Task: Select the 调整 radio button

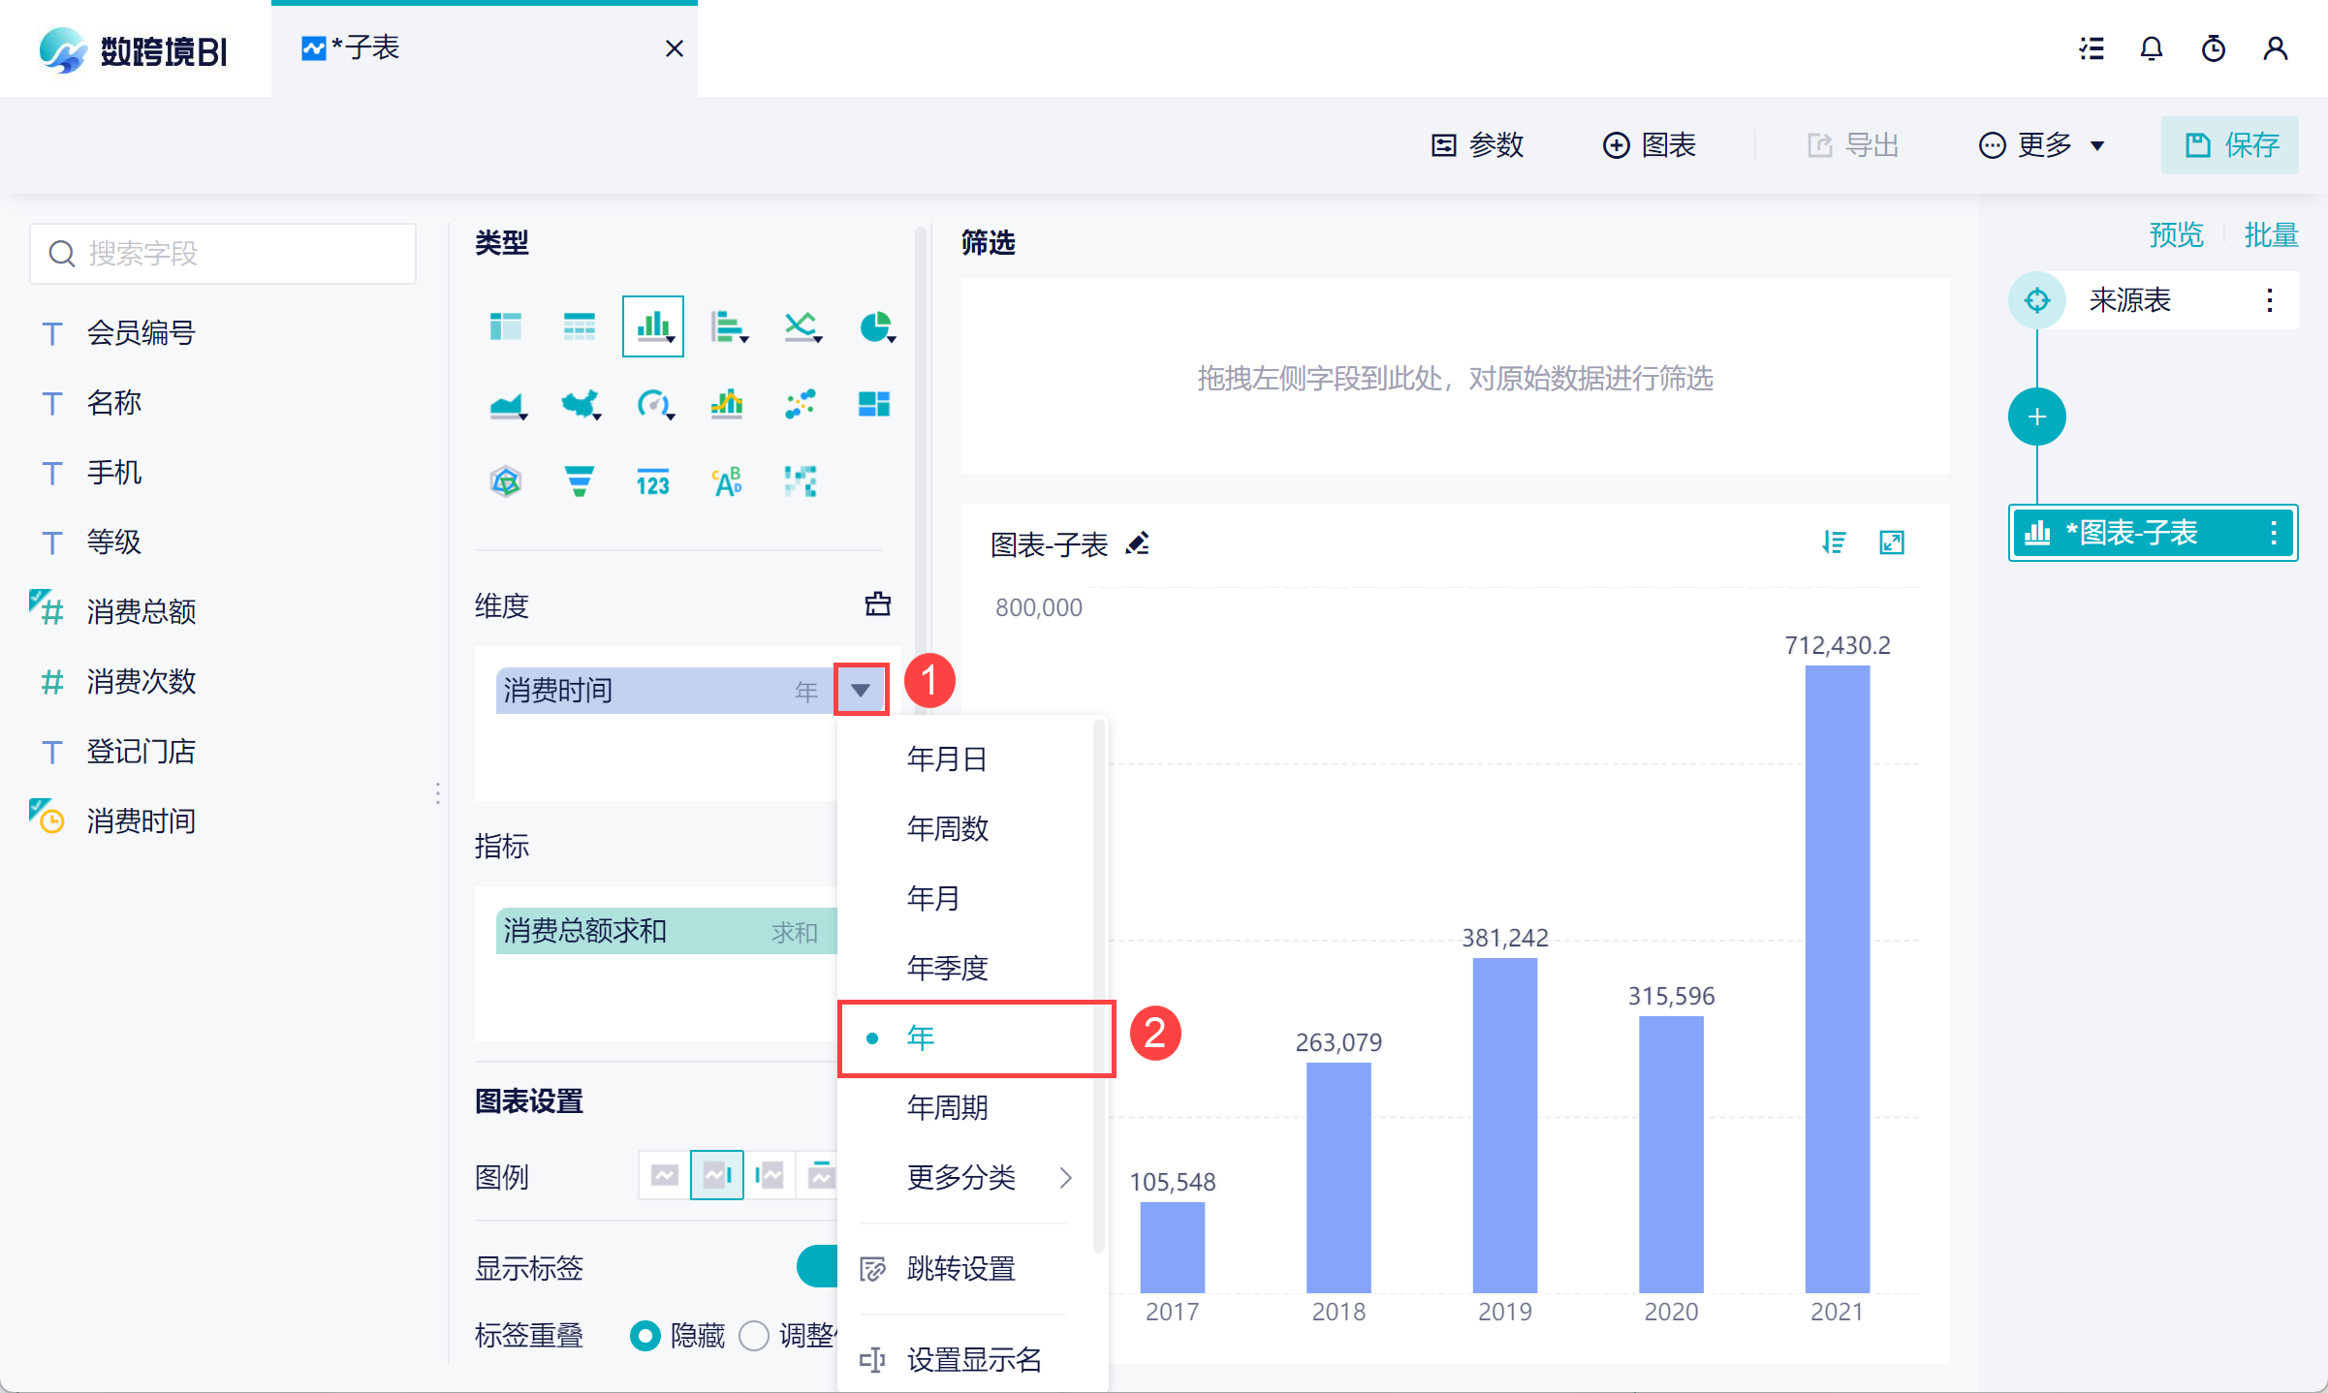Action: tap(754, 1336)
